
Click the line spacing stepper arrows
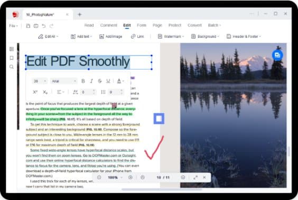(122, 92)
